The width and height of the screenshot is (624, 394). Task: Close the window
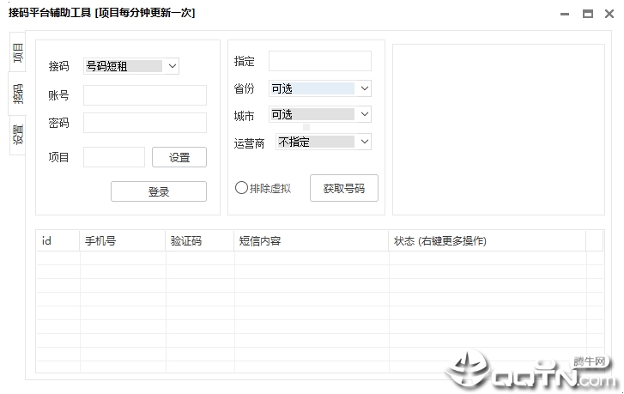tap(609, 14)
